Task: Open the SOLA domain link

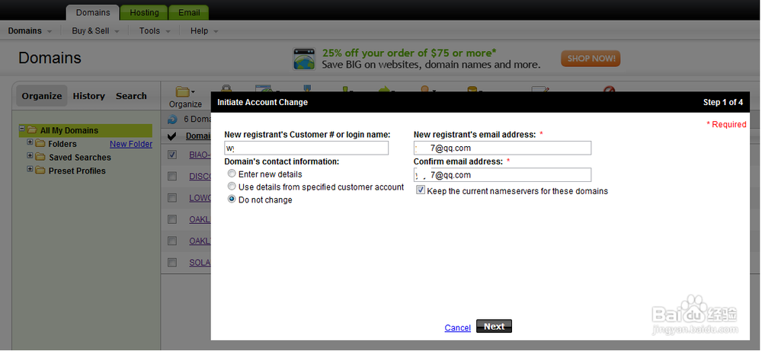Action: (200, 263)
